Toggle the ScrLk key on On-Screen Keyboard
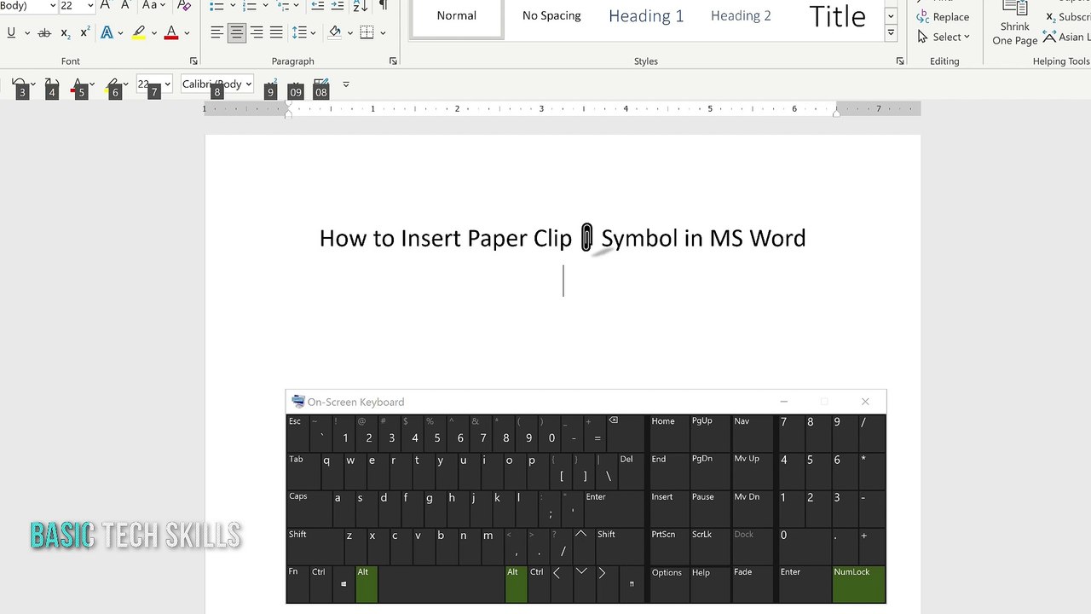The height and width of the screenshot is (614, 1091). 710,547
